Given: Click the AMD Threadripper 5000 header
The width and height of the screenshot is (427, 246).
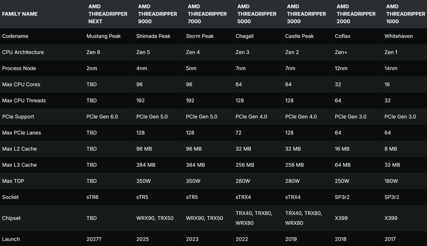Looking at the screenshot, I should point(257,14).
